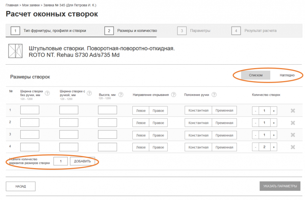
Task: Focus the quantity value field in row 4
Action: click(264, 147)
